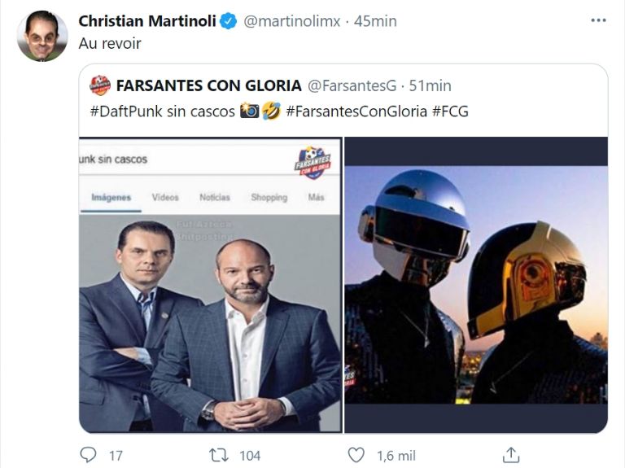Click the 'Au revoir' tweet text
This screenshot has height=468, width=625.
110,43
